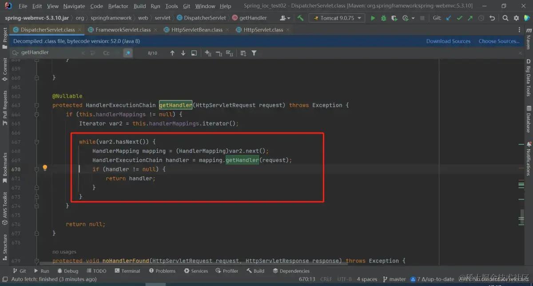Open IDE settings gear icon

[x=516, y=18]
